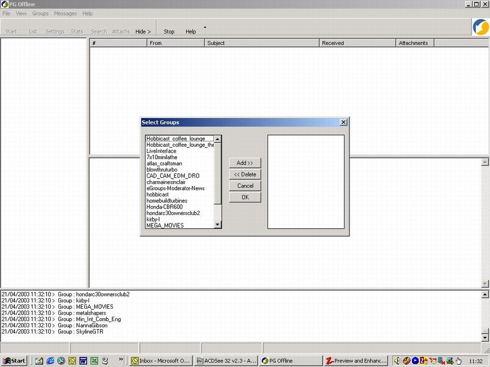490x367 pixels.
Task: Click the << Delete button
Action: point(245,174)
